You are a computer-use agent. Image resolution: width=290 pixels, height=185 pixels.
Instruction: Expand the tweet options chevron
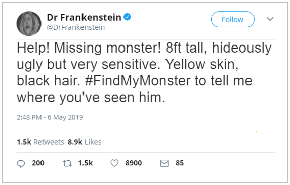pos(270,19)
